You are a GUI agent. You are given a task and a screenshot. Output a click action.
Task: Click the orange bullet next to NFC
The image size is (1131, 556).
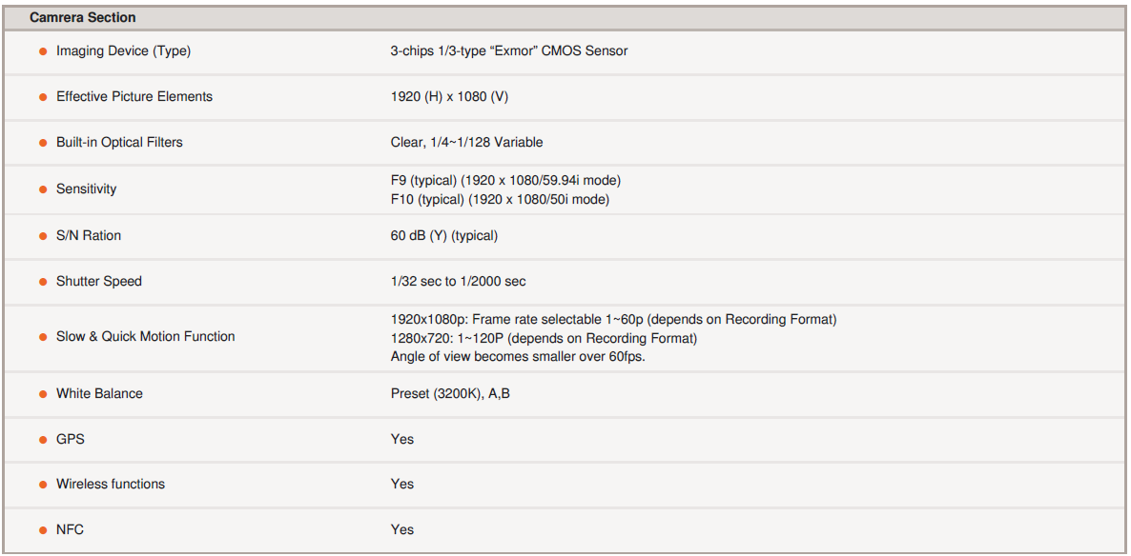tap(43, 530)
